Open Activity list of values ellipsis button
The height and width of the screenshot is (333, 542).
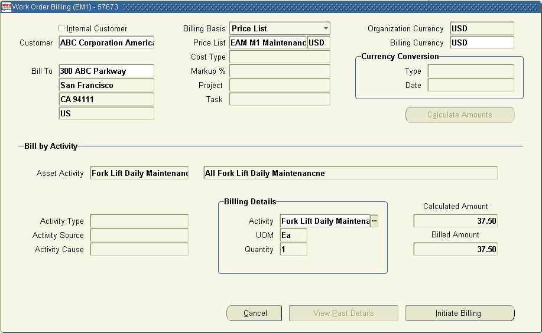[374, 221]
